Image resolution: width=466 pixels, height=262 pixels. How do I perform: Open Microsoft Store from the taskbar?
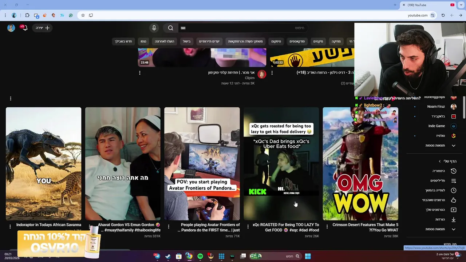pyautogui.click(x=179, y=256)
